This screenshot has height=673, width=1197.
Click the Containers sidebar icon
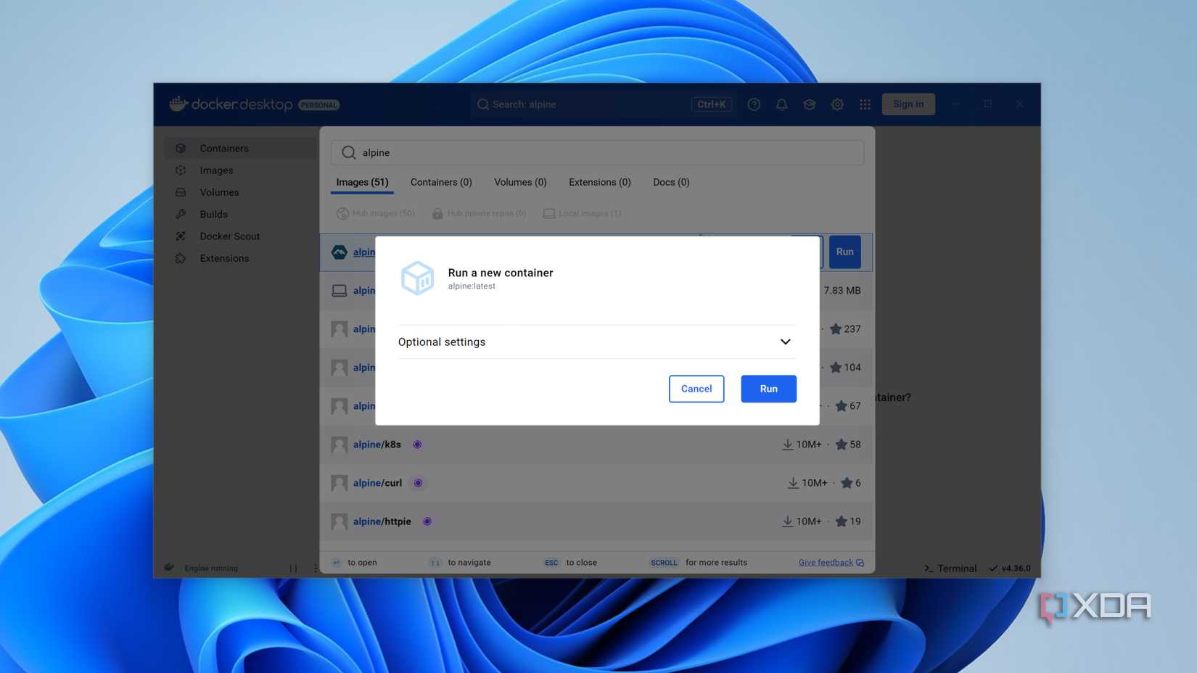(181, 149)
